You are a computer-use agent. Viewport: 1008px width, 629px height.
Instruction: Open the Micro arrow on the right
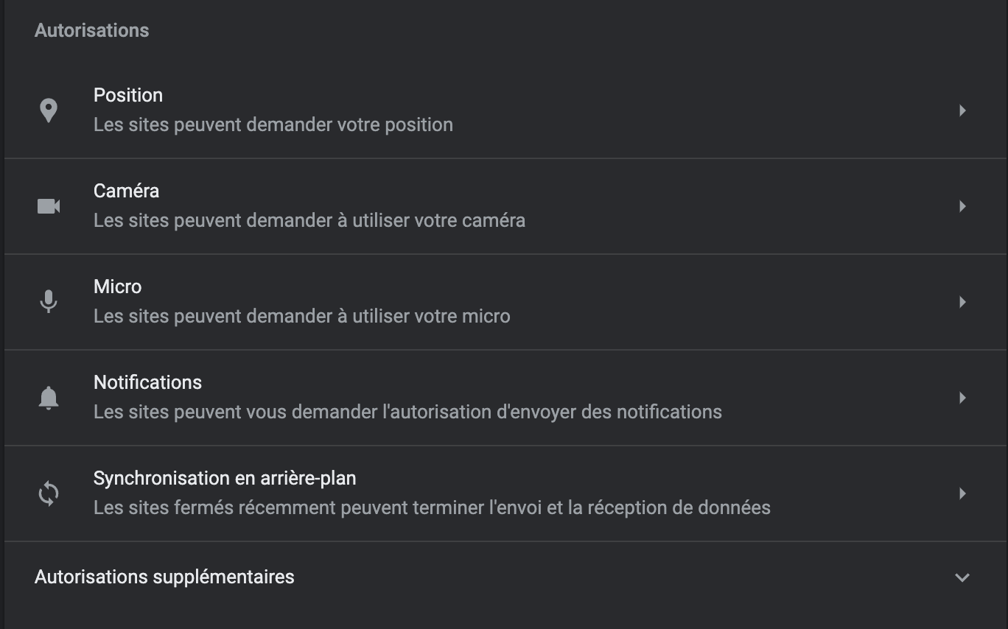click(x=962, y=302)
